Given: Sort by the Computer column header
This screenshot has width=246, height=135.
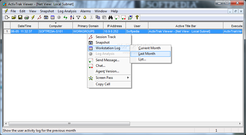Looking at the screenshot, I should click(x=56, y=26).
